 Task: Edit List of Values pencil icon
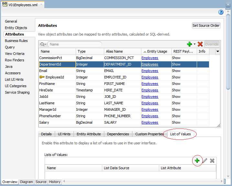[x=204, y=160]
